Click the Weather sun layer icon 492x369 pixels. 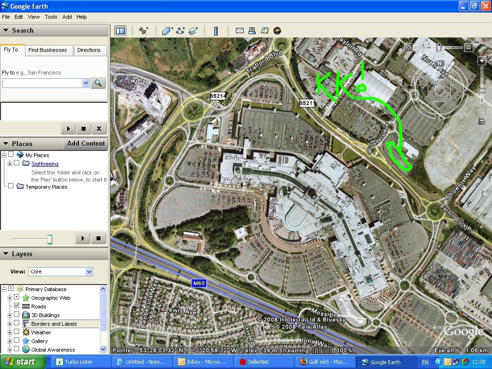click(26, 332)
